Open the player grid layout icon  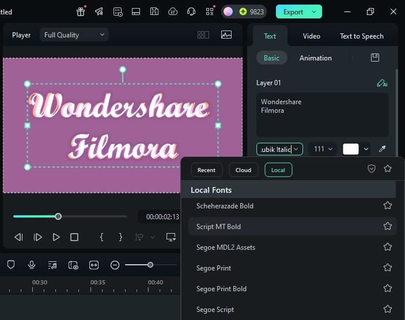(203, 35)
